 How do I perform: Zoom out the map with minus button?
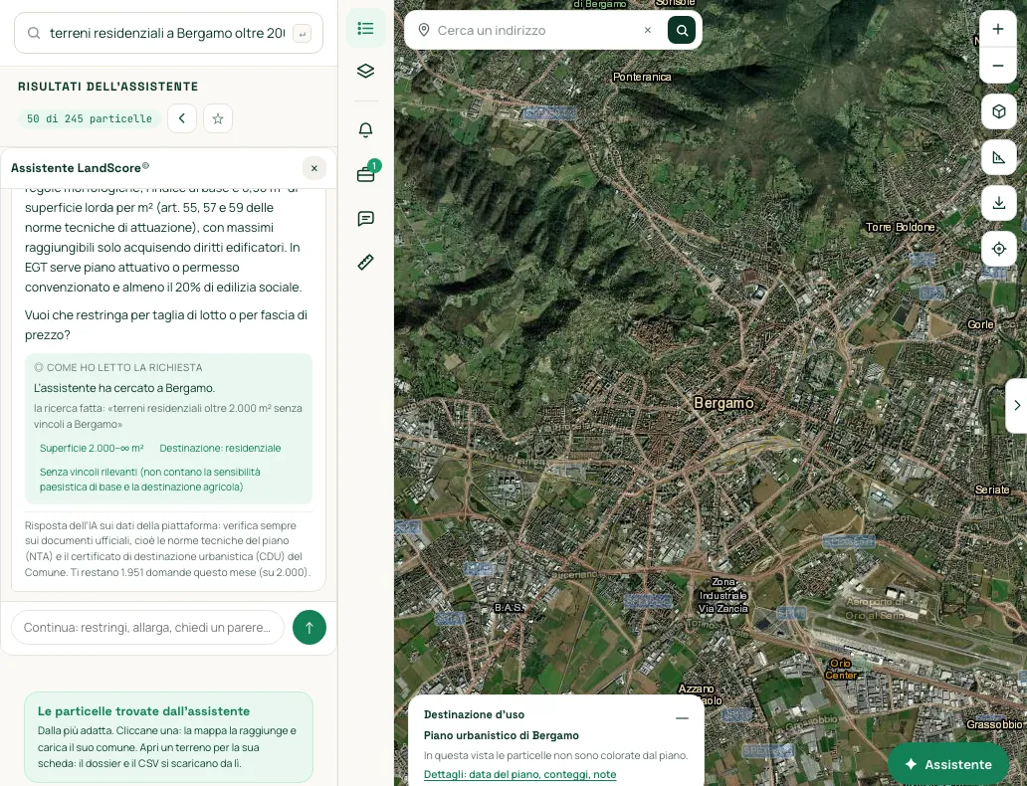pos(997,66)
